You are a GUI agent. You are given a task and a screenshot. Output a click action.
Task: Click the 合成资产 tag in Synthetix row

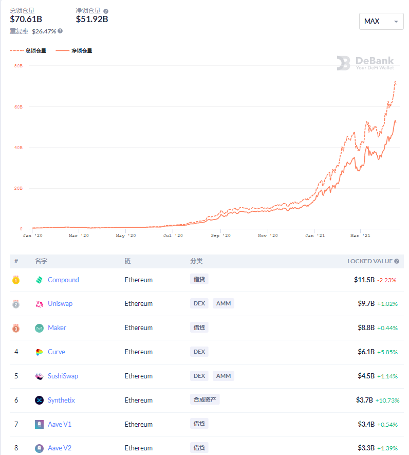pos(205,399)
